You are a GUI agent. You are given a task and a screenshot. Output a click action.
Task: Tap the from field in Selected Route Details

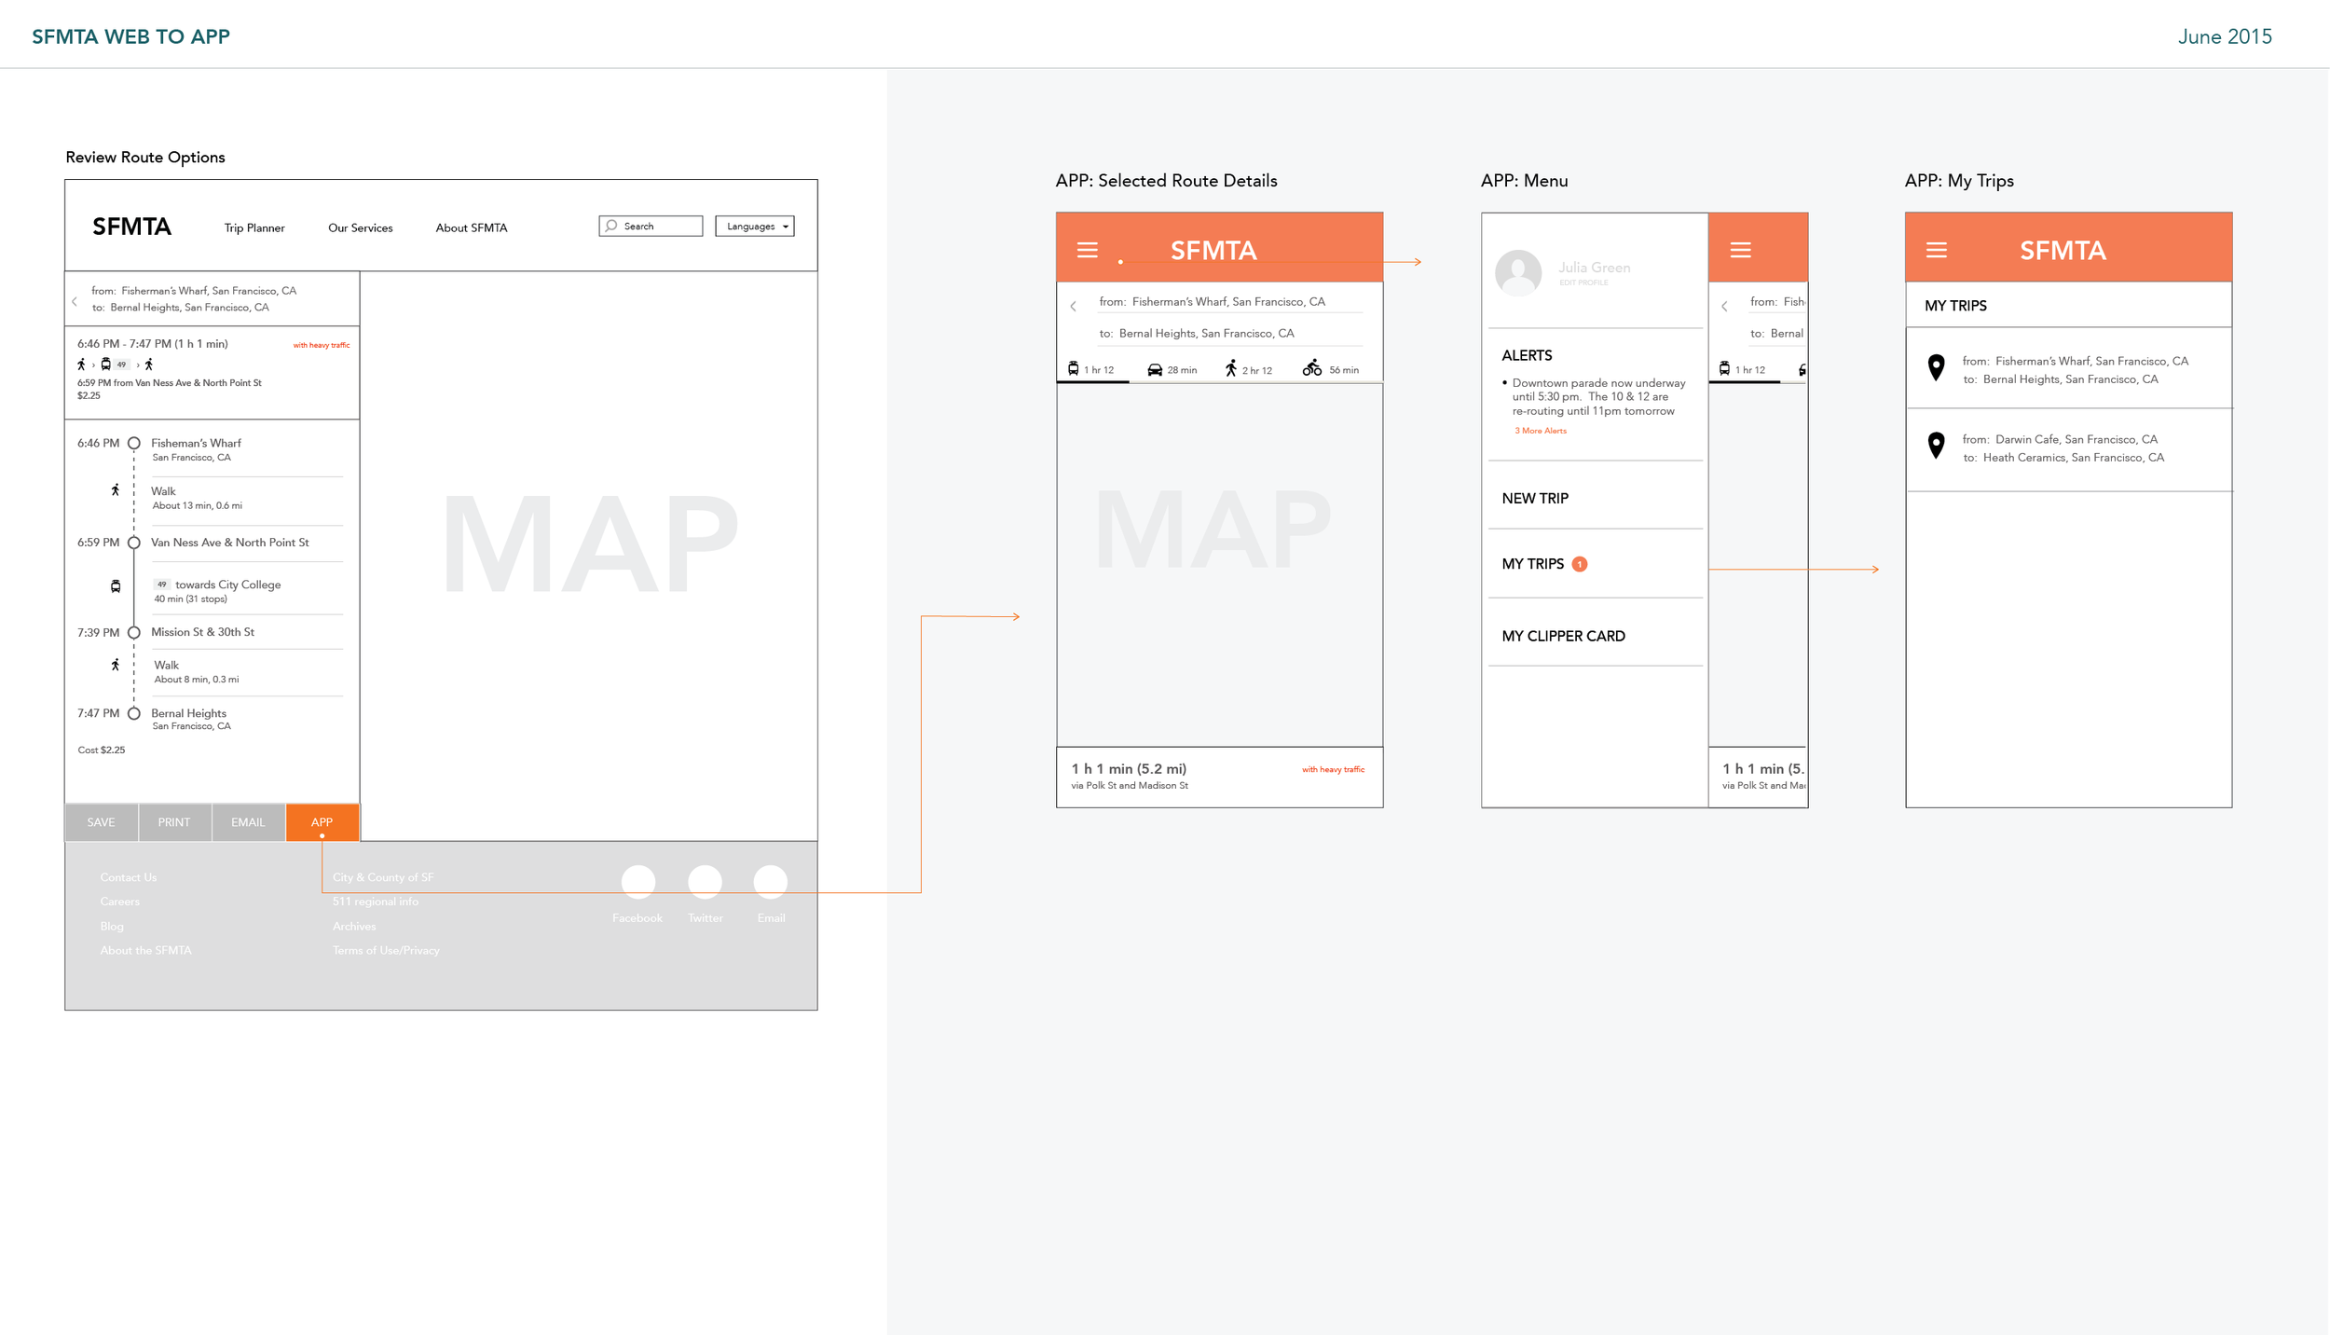1230,301
